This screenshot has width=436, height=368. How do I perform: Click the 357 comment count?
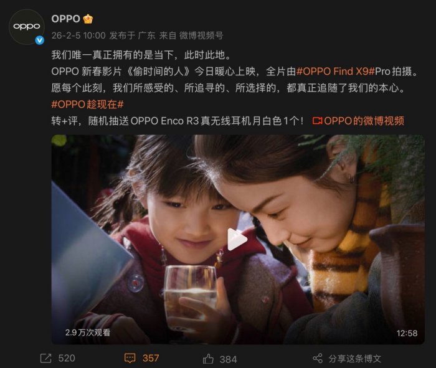151,358
